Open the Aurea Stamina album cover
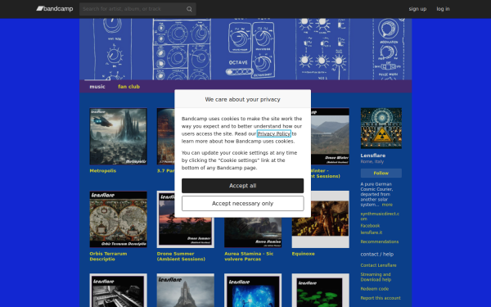Viewport: 491px width, 307px height. tap(253, 233)
